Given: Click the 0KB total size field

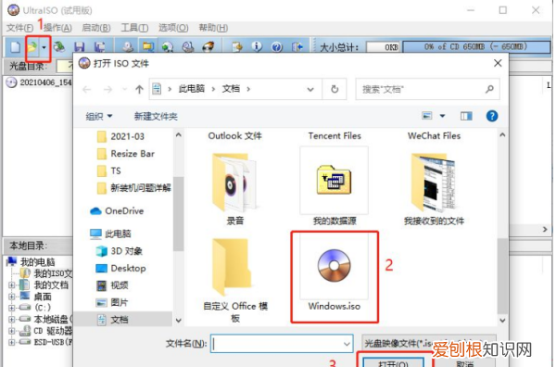Looking at the screenshot, I should 383,47.
